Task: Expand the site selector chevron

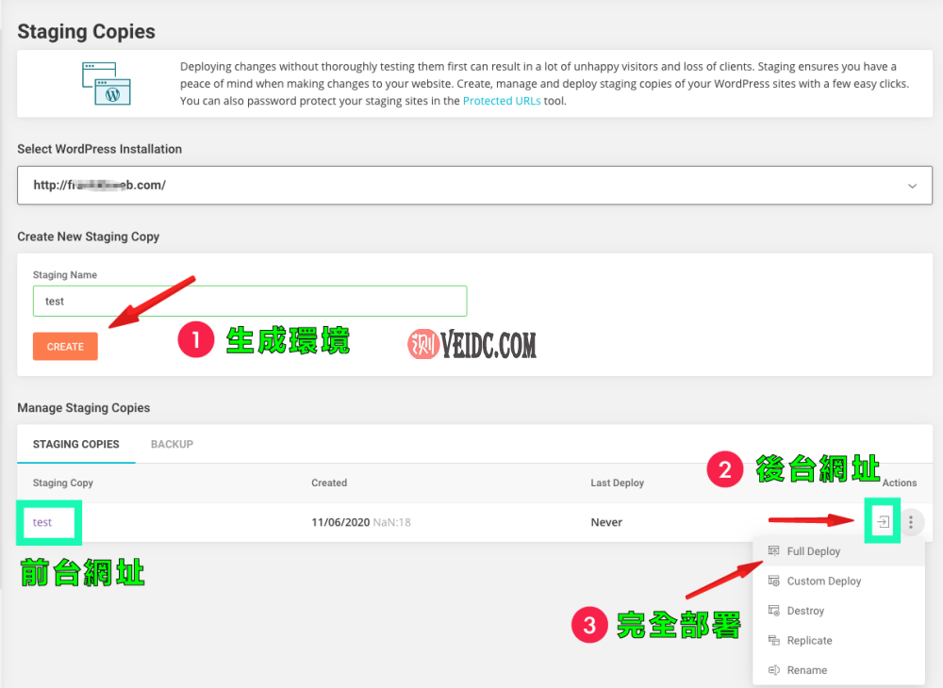Action: pyautogui.click(x=912, y=185)
